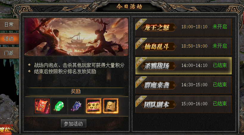The width and height of the screenshot is (244, 135).
Task: Choose the 群魔来袭 activity entry
Action: click(x=184, y=85)
